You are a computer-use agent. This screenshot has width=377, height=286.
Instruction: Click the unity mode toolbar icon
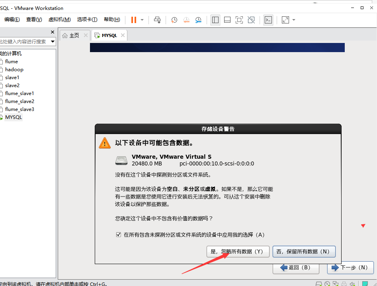[x=251, y=20]
